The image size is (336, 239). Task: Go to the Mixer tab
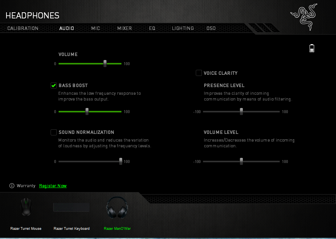point(125,28)
